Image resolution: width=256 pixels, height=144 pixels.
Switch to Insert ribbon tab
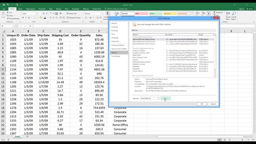[x=20, y=9]
